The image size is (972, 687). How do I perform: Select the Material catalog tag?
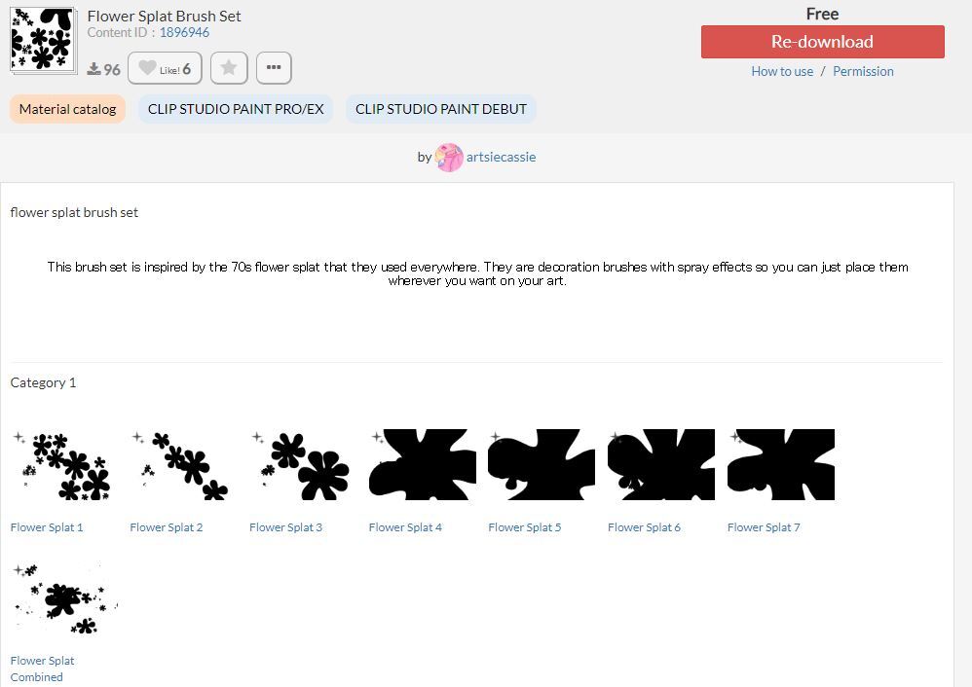[x=67, y=109]
